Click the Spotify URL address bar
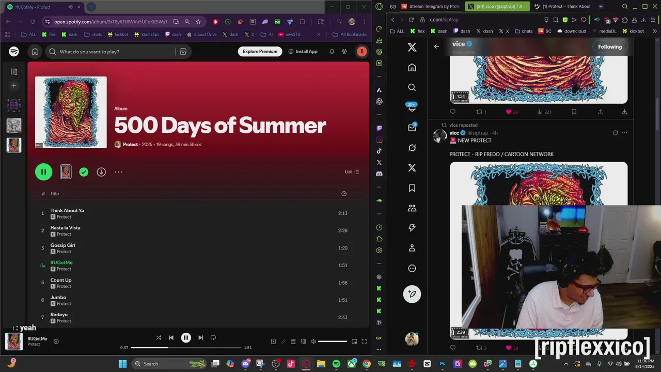This screenshot has width=661, height=372. click(x=111, y=22)
